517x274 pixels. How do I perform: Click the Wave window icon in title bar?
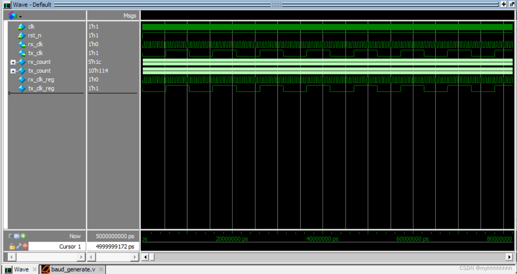pos(7,5)
